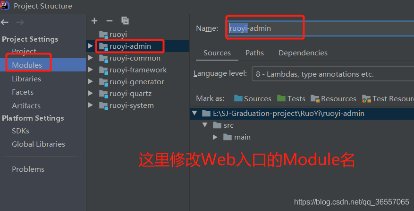Switch to the Paths tab
414x211 pixels.
click(x=254, y=53)
